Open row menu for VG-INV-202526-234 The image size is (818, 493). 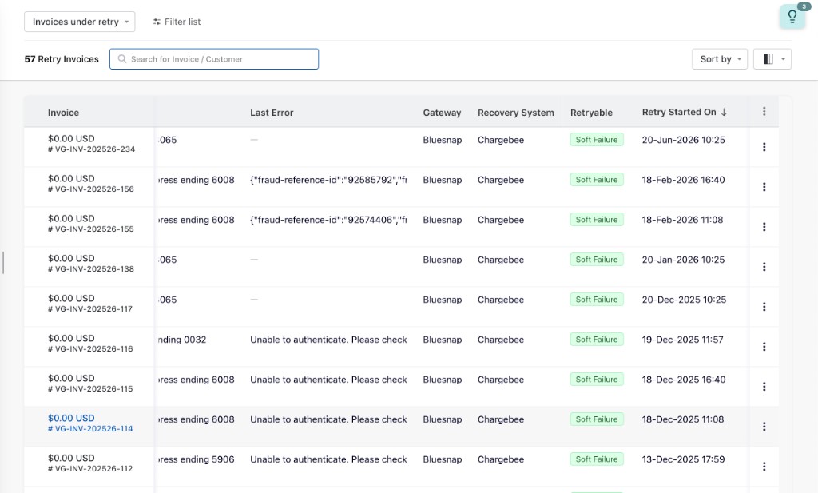[x=764, y=147]
